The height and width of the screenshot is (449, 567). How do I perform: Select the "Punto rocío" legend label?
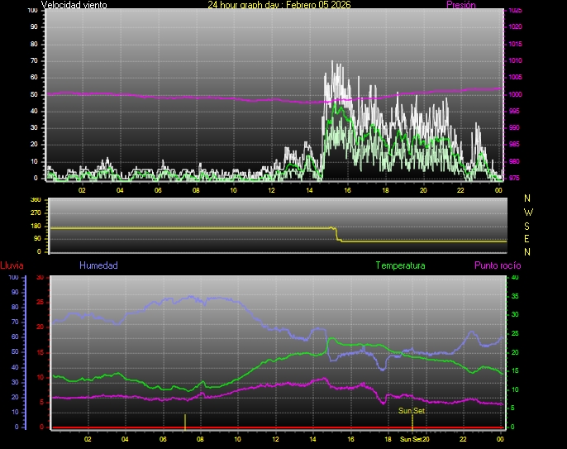coord(498,265)
